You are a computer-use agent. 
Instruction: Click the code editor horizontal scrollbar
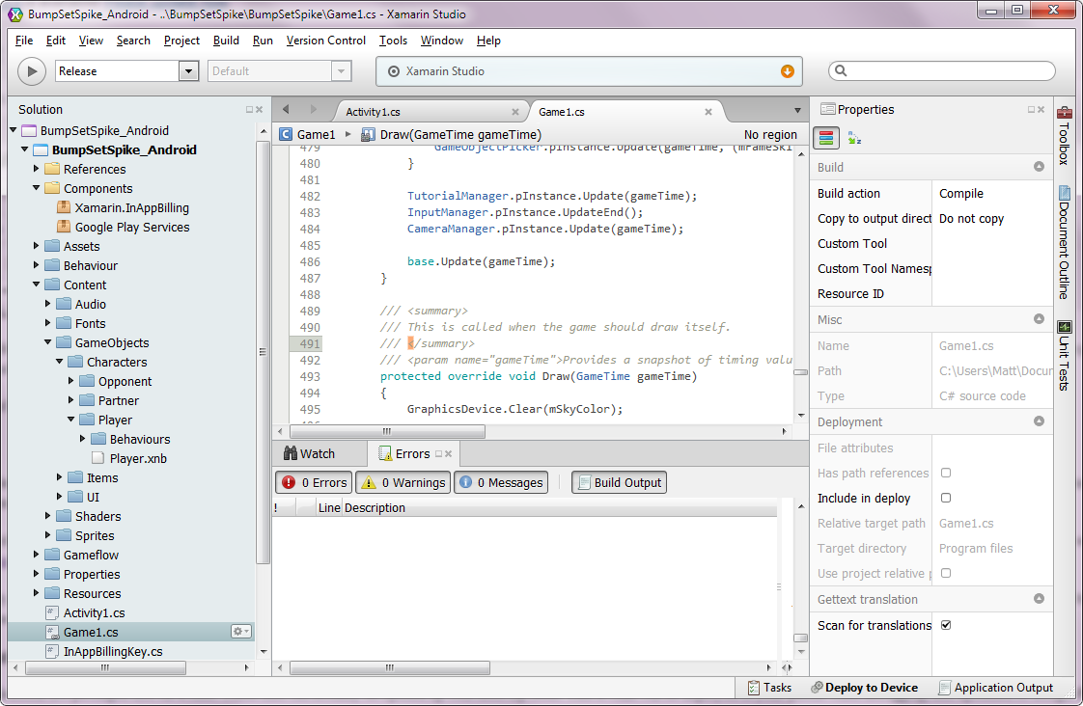[387, 431]
